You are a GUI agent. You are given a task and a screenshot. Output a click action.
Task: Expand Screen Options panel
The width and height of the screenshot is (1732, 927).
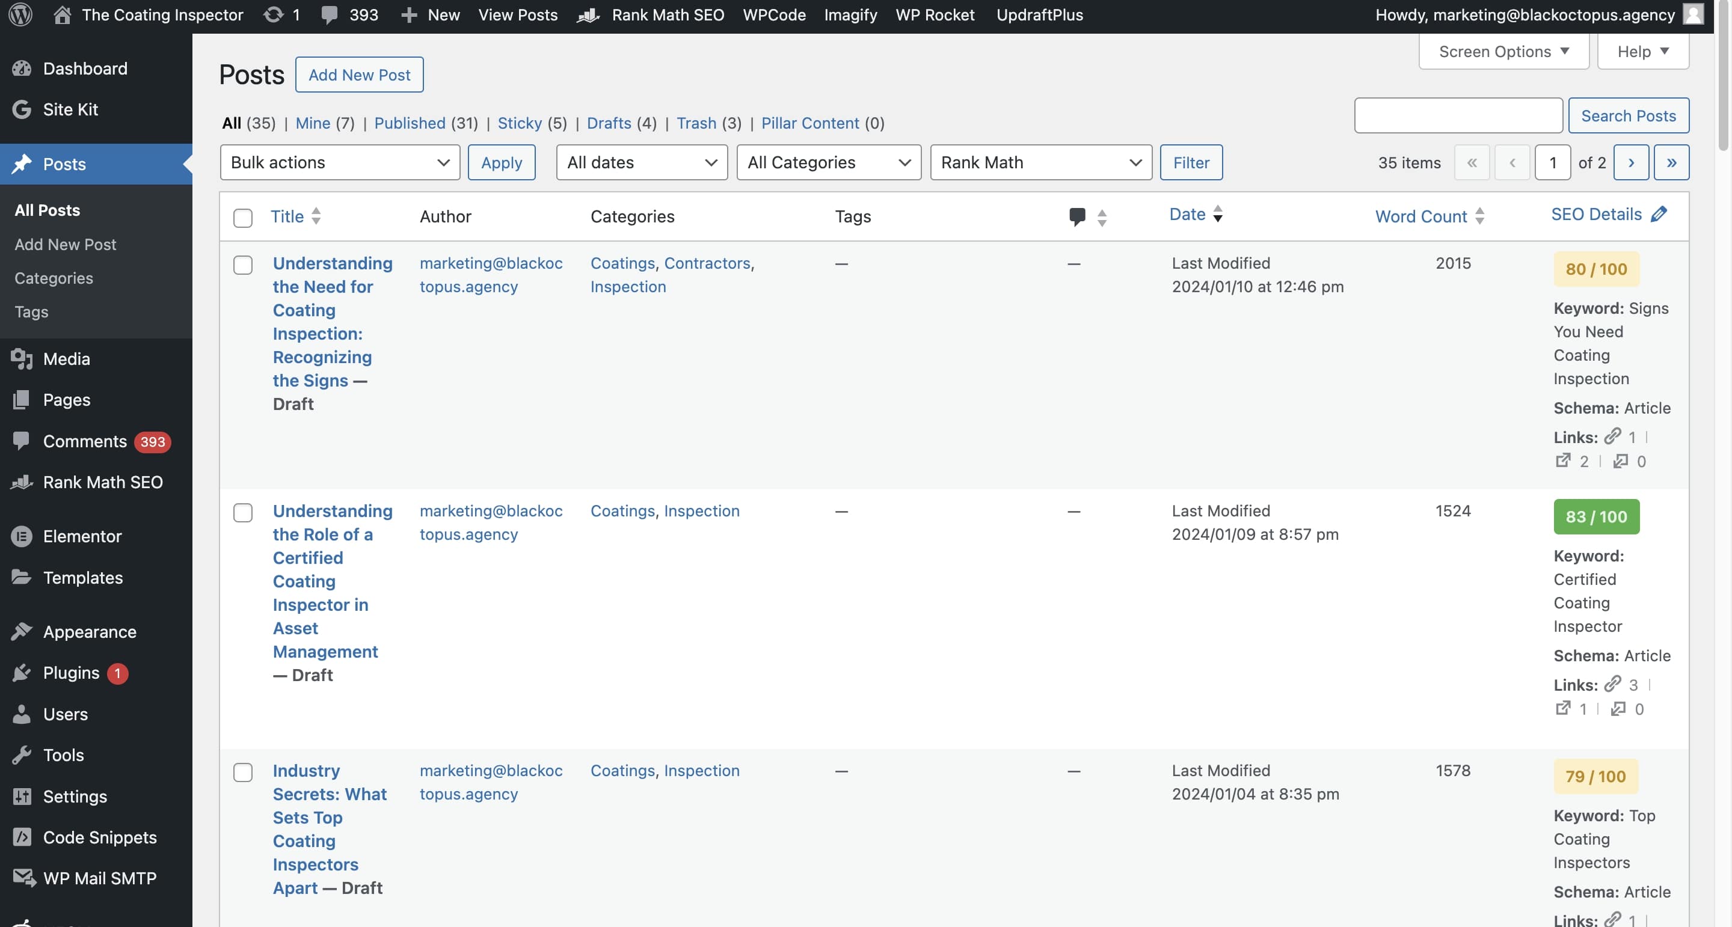1503,52
